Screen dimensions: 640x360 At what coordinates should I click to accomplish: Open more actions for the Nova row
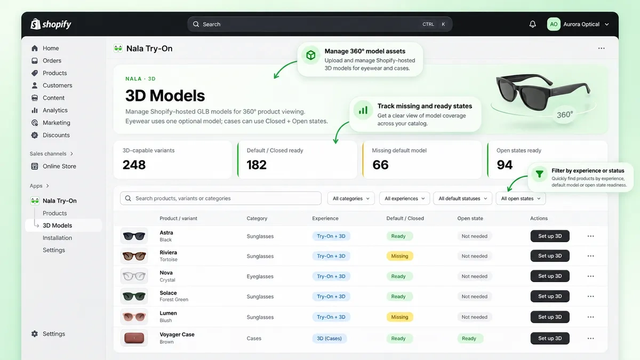[590, 276]
